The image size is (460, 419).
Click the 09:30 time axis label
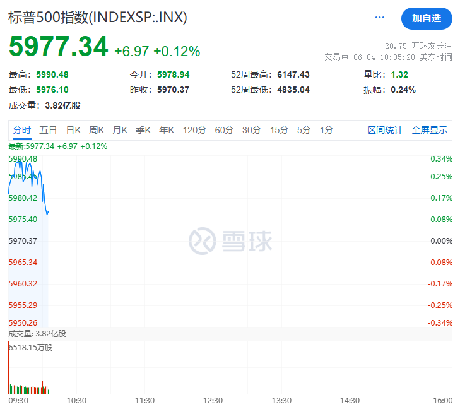pos(18,401)
